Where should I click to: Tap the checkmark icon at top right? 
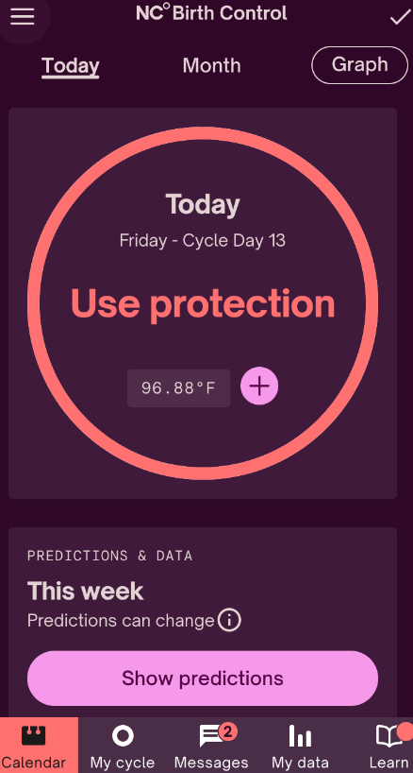pyautogui.click(x=399, y=18)
